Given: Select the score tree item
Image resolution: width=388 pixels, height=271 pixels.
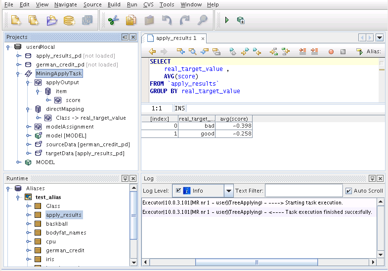Looking at the screenshot, I should [x=73, y=100].
